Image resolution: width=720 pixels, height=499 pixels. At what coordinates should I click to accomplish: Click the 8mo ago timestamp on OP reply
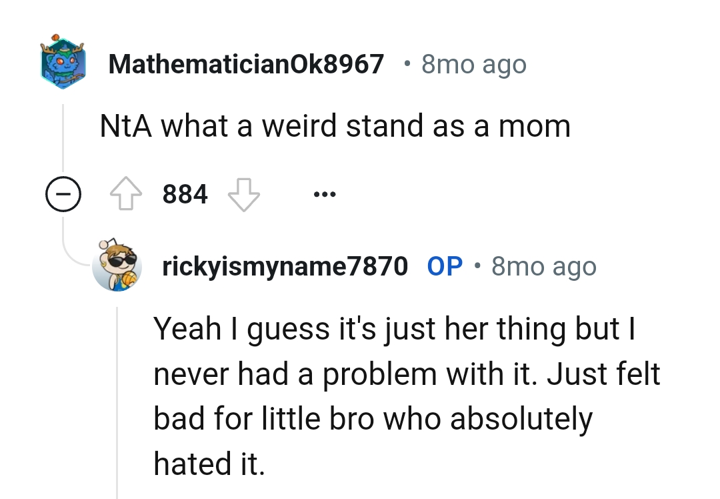pyautogui.click(x=543, y=266)
